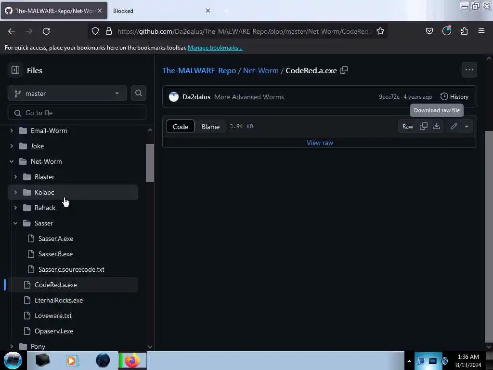
Task: Launch the media player from the taskbar
Action: pos(71,360)
